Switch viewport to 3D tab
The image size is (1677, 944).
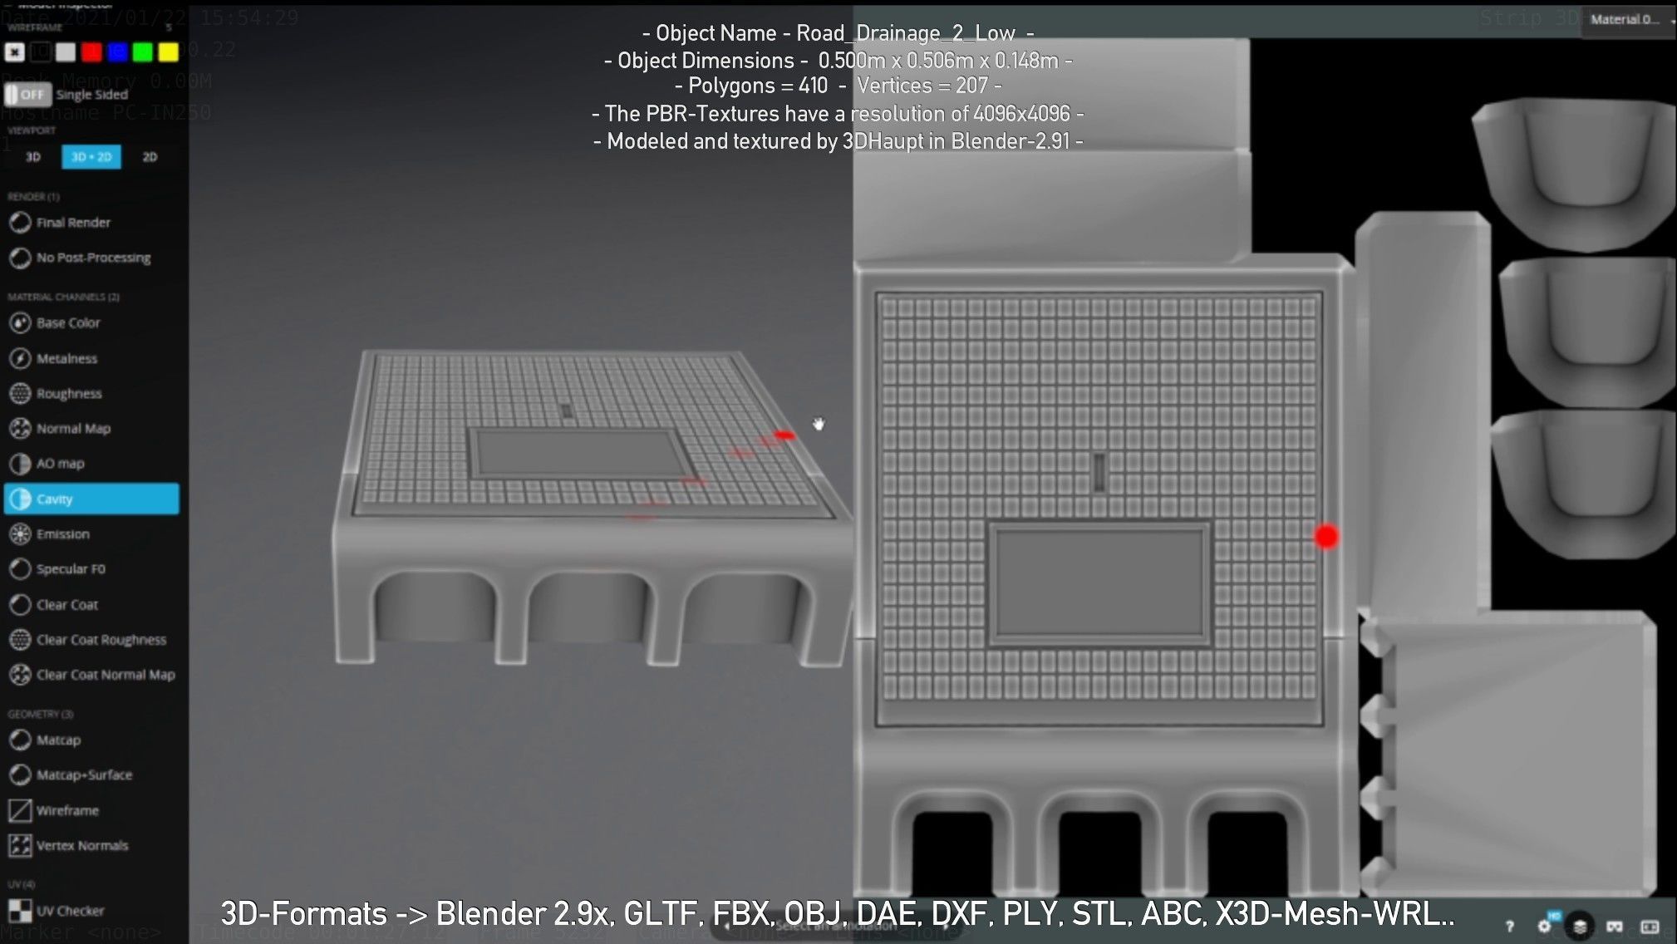[x=32, y=156]
